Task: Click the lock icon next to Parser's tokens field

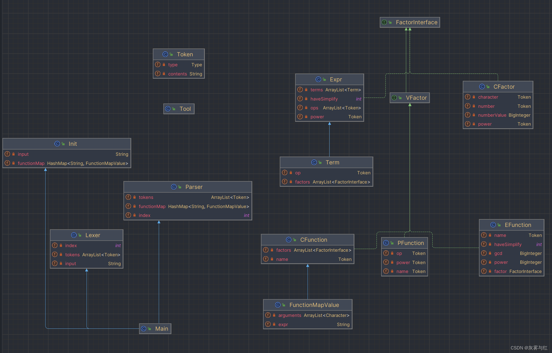Action: coord(134,197)
